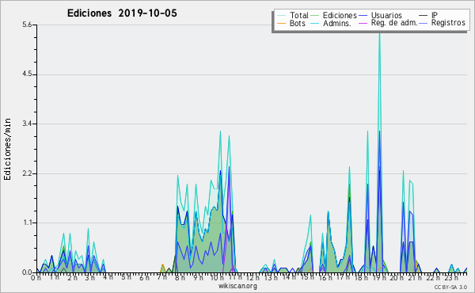Click the orange Bots legend line swatch
The height and width of the screenshot is (293, 475).
(281, 23)
